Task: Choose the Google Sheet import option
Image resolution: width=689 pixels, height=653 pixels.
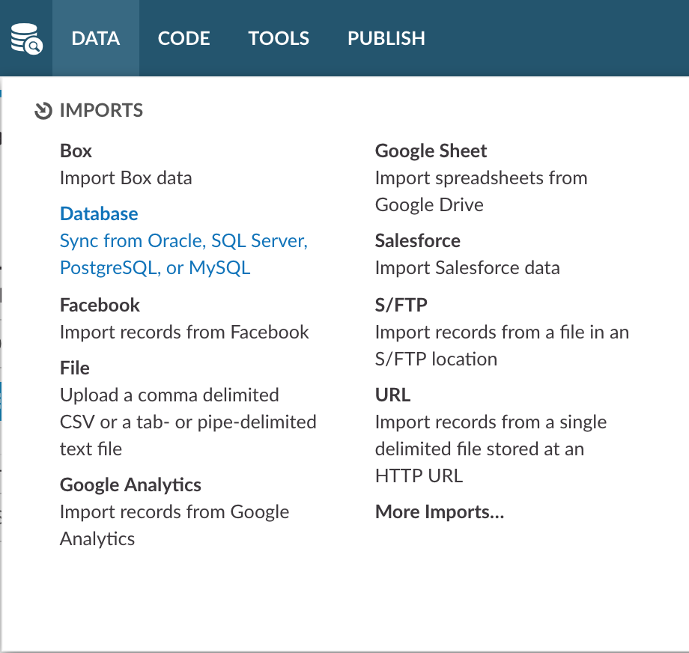Action: pos(431,151)
